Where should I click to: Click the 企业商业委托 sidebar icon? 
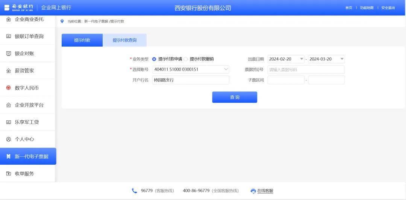(x=9, y=19)
